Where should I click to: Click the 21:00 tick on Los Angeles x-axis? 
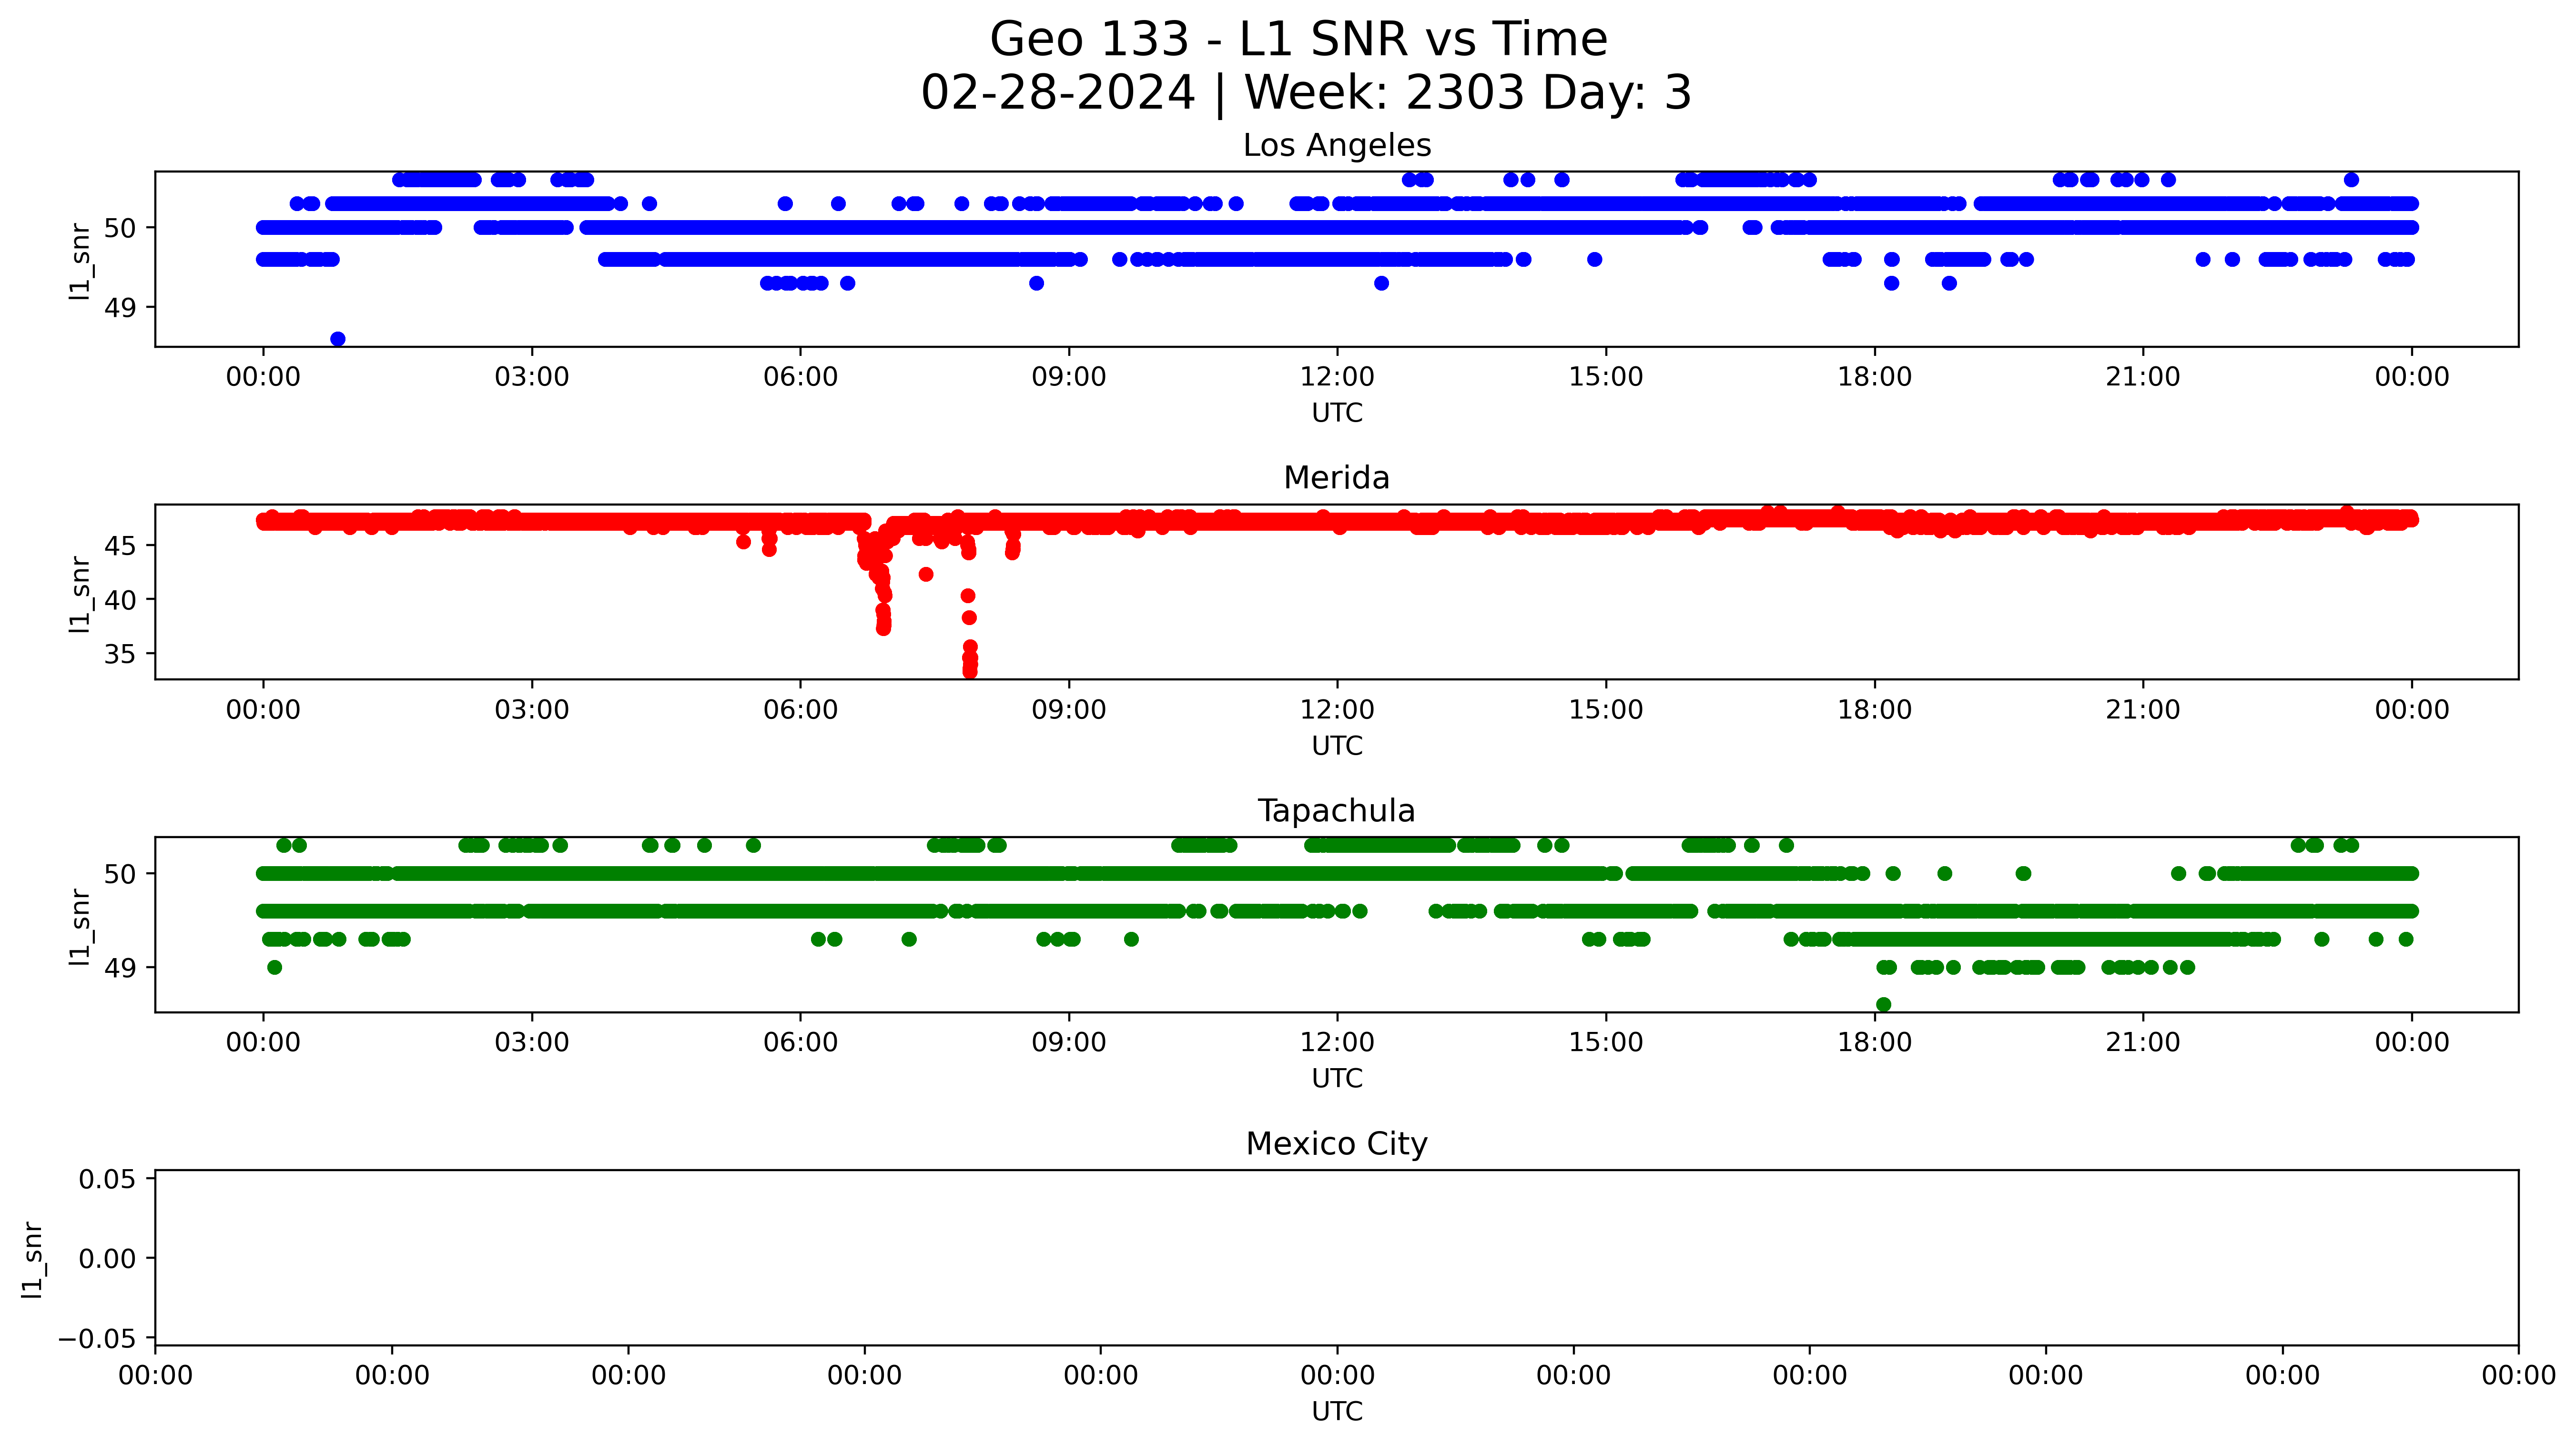[x=2143, y=378]
